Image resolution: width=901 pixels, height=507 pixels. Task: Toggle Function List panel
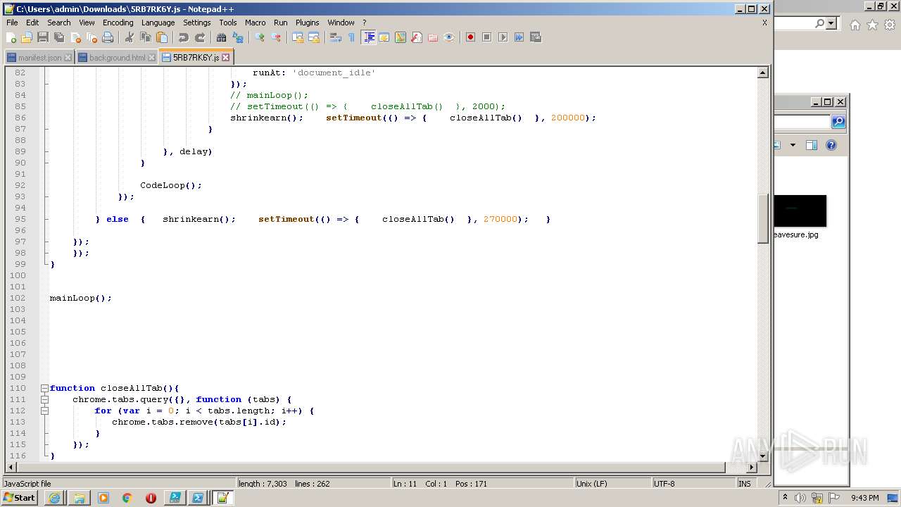[x=417, y=37]
